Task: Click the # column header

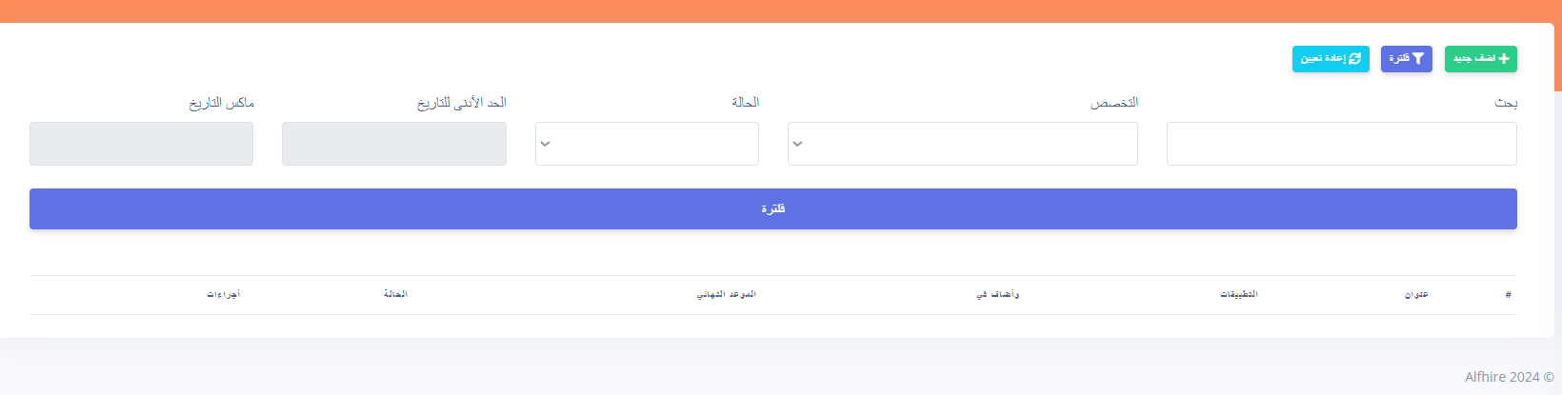Action: click(1508, 295)
